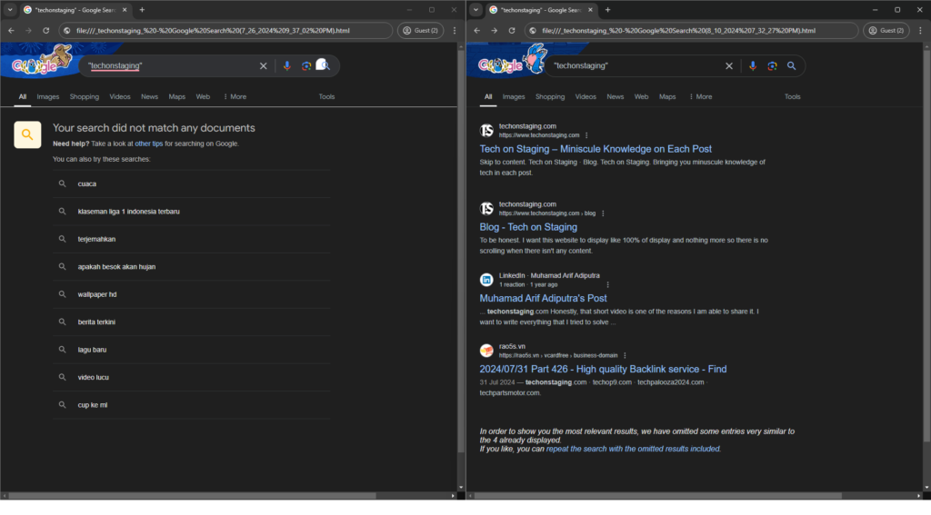The image size is (931, 515).
Task: Open options dots beside rao5s.vn result
Action: pyautogui.click(x=625, y=355)
